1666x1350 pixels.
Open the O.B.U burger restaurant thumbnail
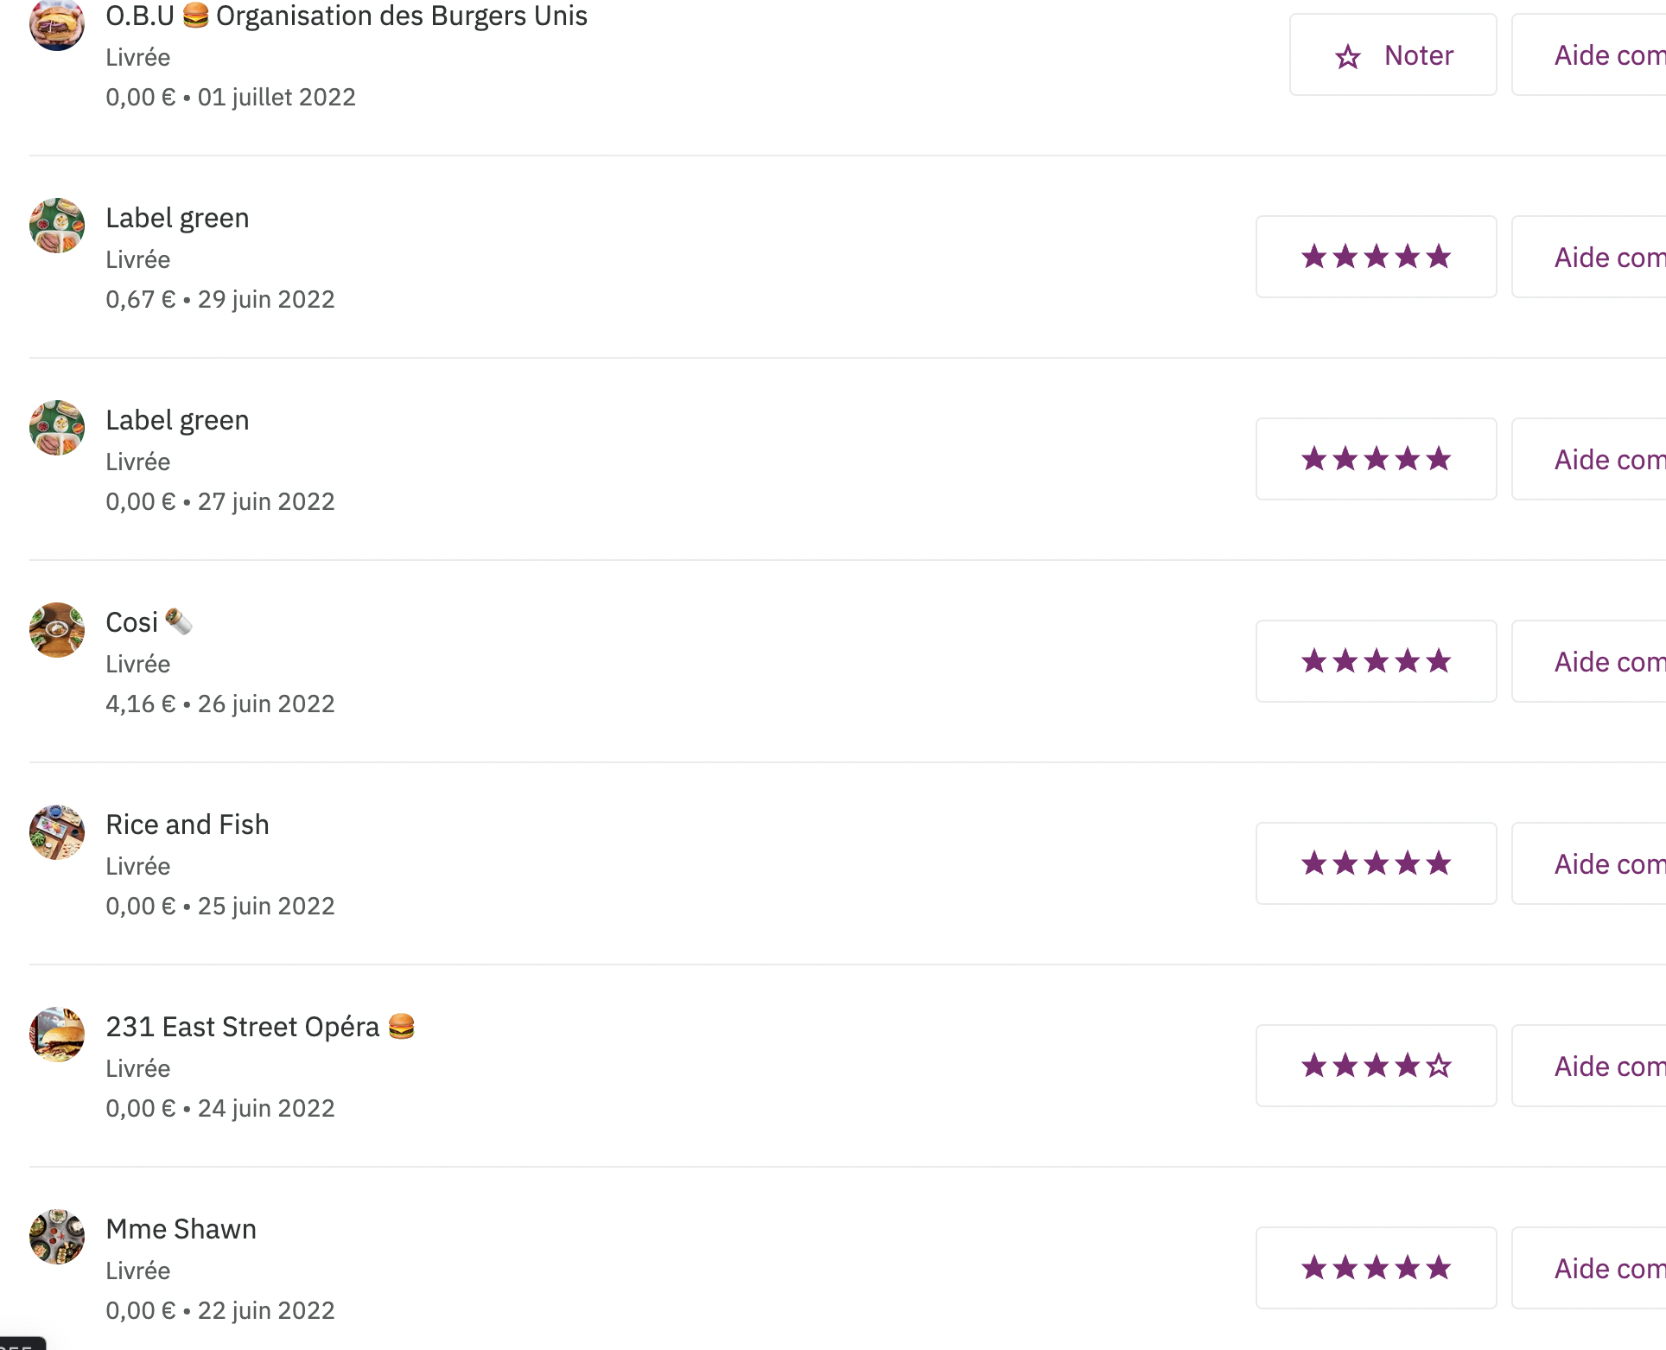[x=57, y=23]
